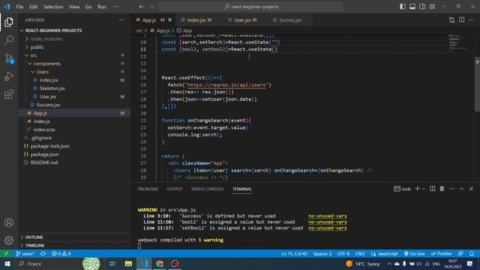Switch to the DEBUG CONSOLE tab

click(207, 189)
